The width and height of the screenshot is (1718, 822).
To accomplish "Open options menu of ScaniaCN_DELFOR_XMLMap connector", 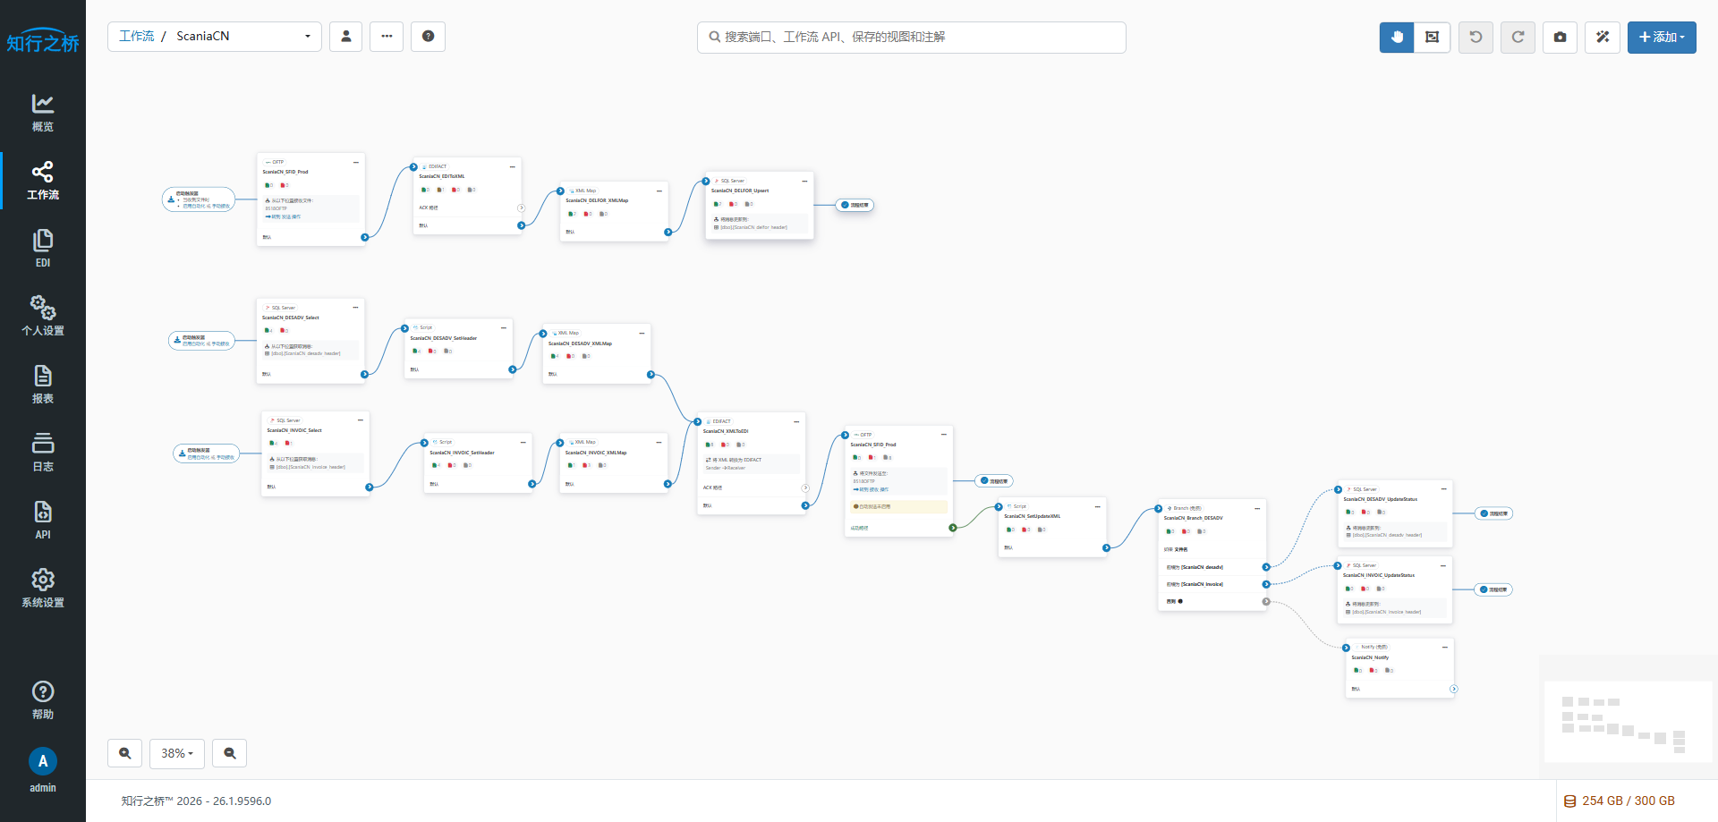I will pyautogui.click(x=659, y=191).
